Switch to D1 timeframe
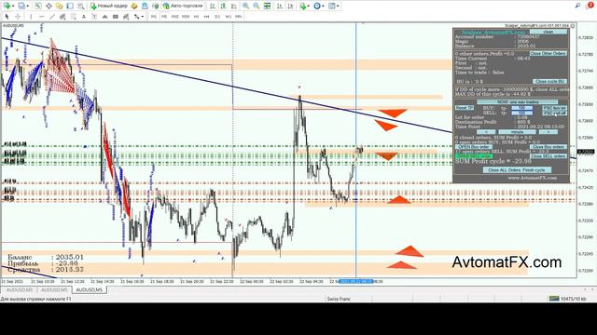 [217, 17]
